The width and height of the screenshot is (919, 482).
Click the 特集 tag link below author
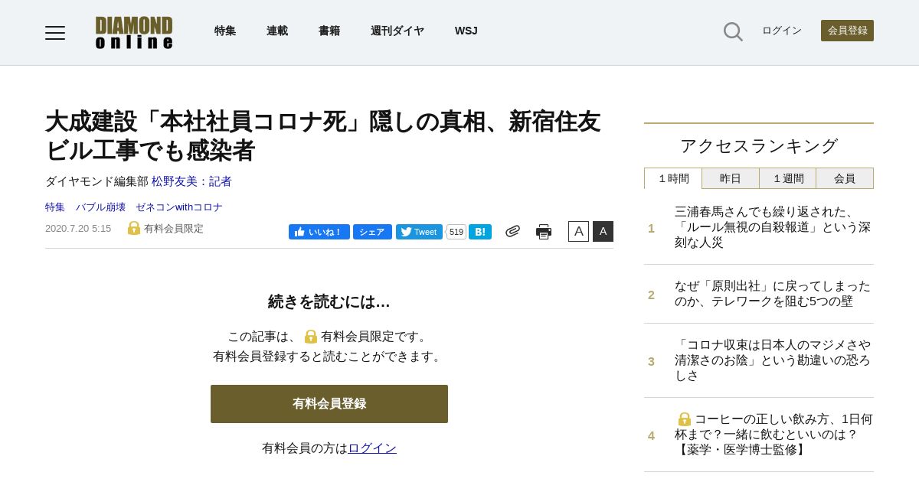point(55,207)
